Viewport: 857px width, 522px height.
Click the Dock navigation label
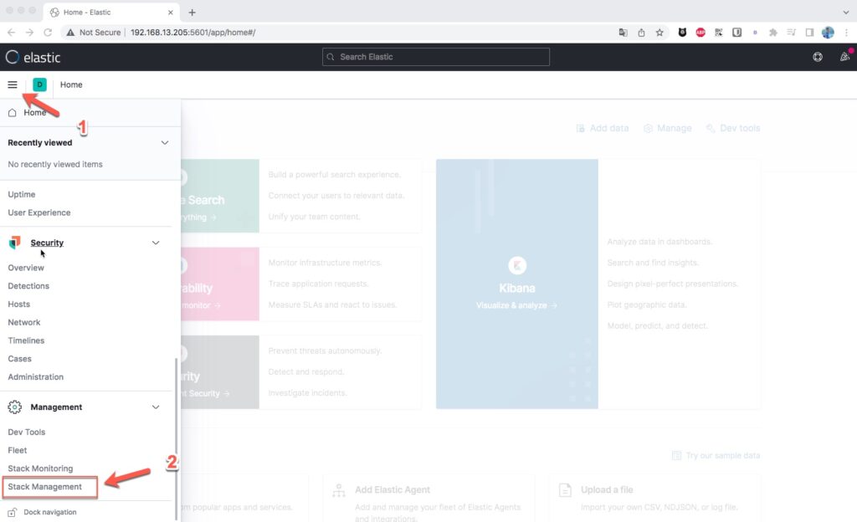[49, 512]
